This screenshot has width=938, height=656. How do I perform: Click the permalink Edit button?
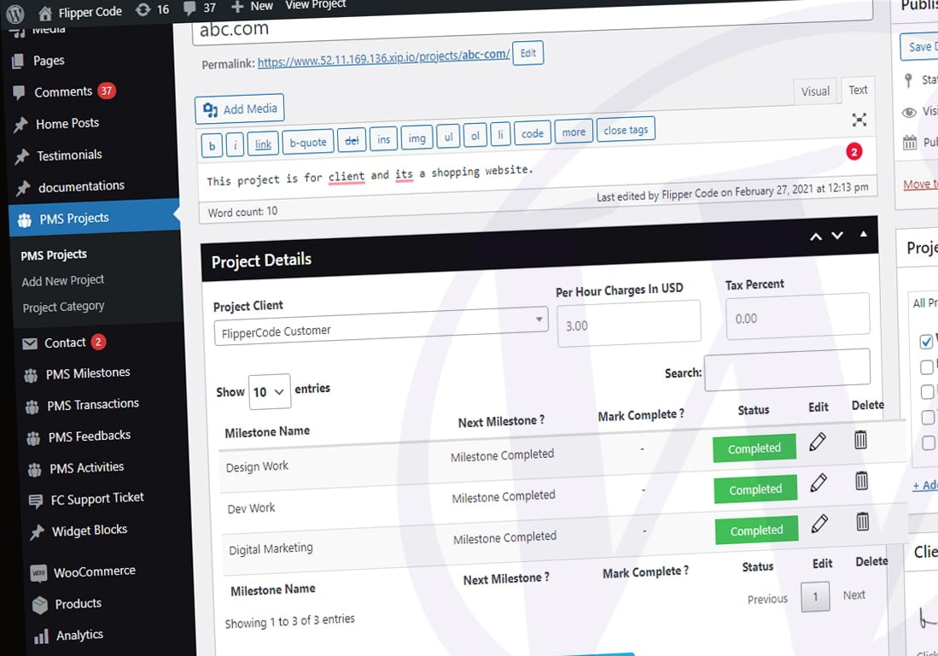[528, 53]
